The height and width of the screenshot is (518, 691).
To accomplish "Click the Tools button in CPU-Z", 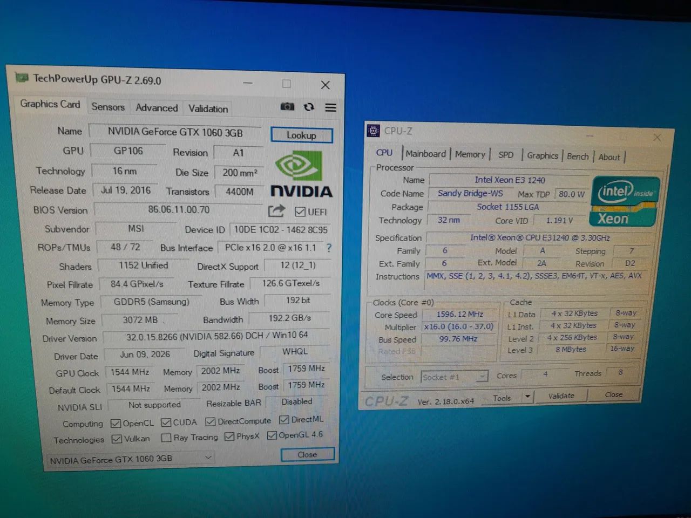I will click(502, 398).
